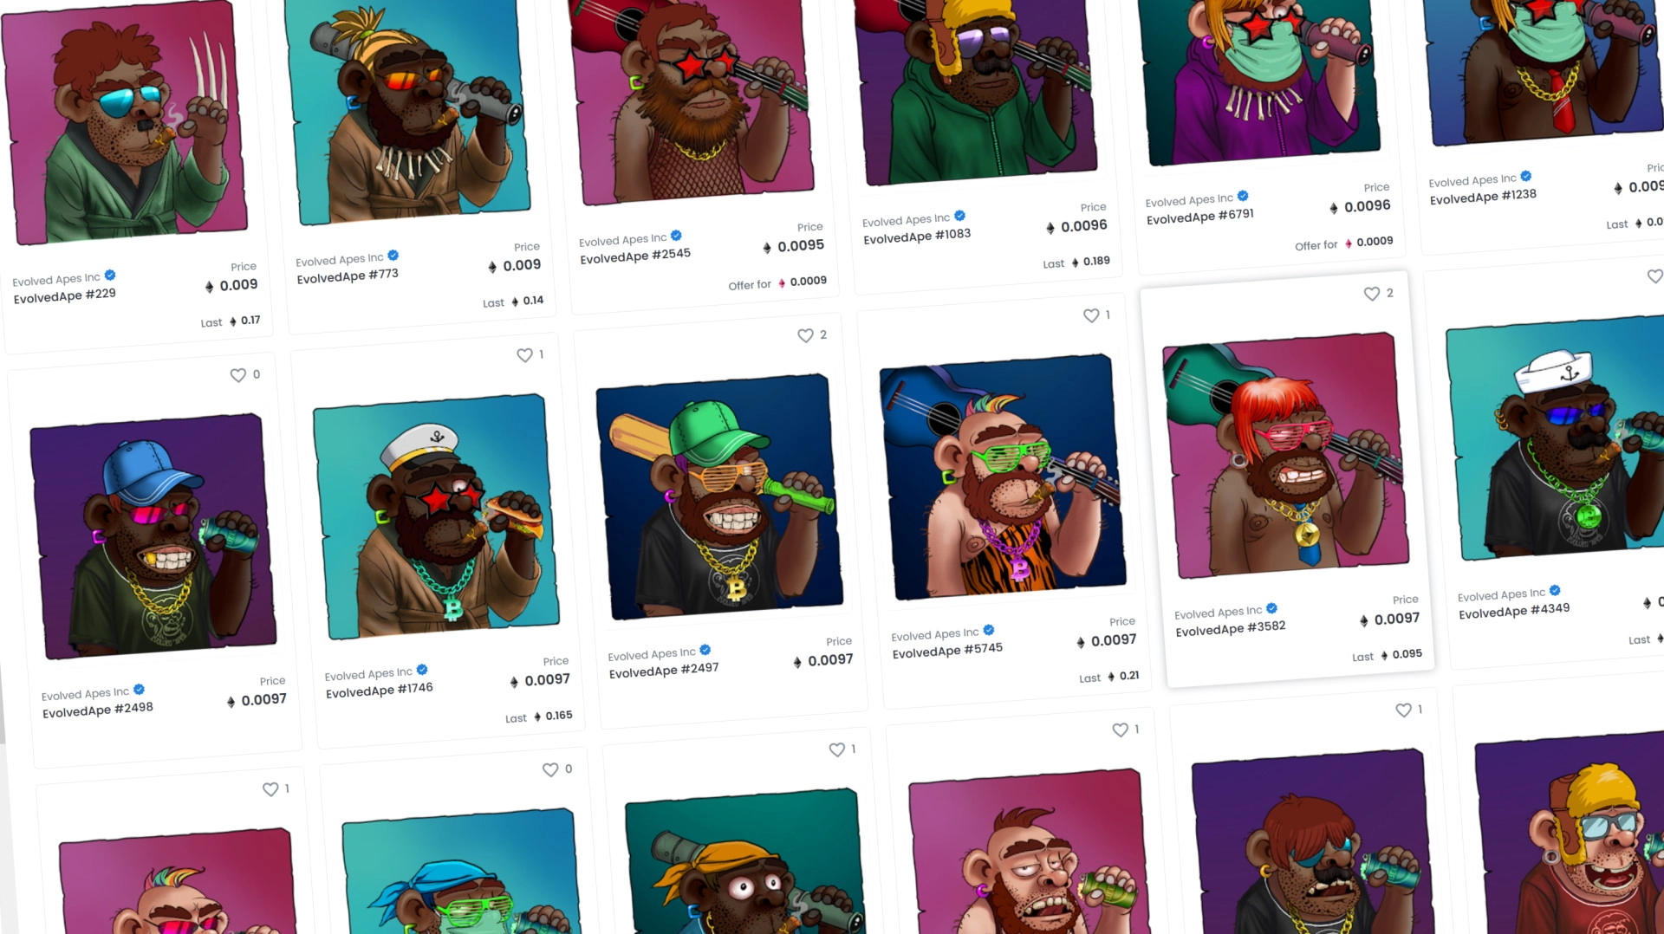Toggle the heart icon on EvolvedApe #5745
This screenshot has height=934, width=1664.
coord(1091,316)
